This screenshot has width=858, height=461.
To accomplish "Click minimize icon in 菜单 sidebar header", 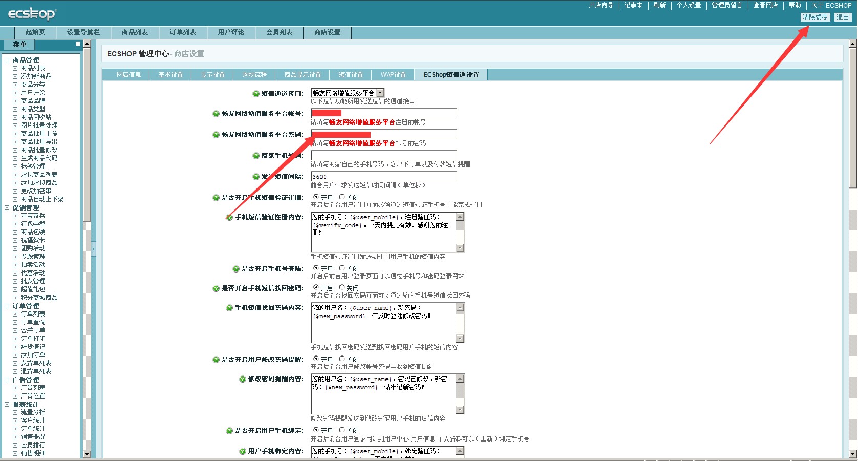I will pyautogui.click(x=78, y=44).
